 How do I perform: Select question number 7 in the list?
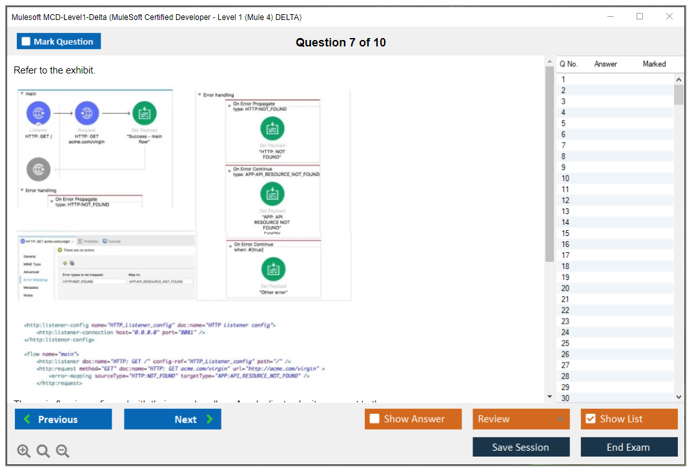pos(564,145)
